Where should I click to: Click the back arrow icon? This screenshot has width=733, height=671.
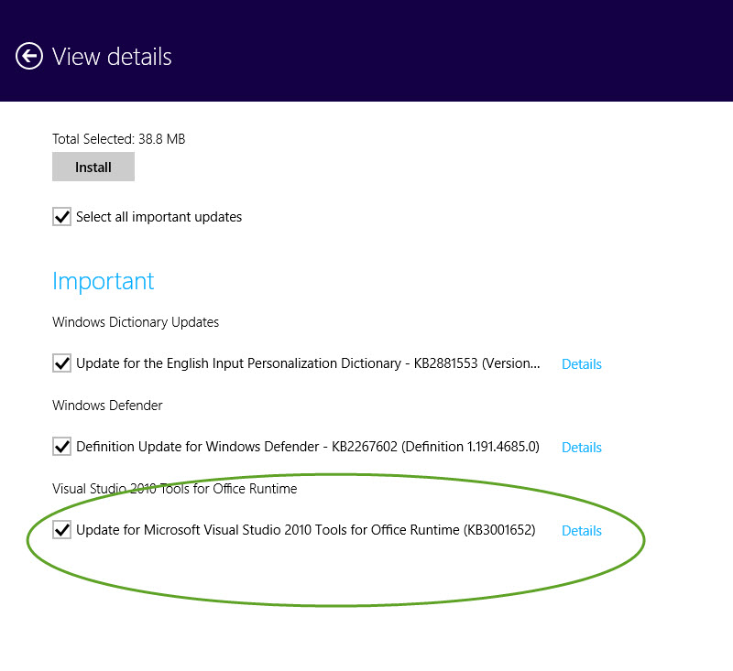pyautogui.click(x=29, y=57)
